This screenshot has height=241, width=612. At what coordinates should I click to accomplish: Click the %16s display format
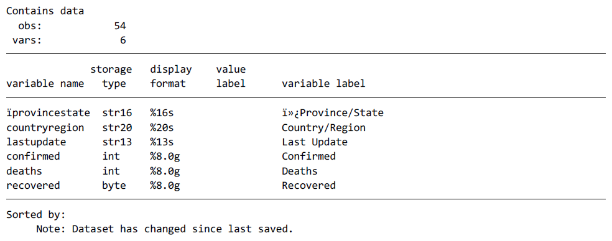pyautogui.click(x=162, y=113)
